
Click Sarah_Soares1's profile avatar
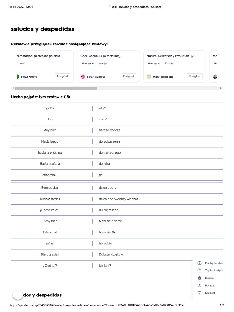[83, 77]
